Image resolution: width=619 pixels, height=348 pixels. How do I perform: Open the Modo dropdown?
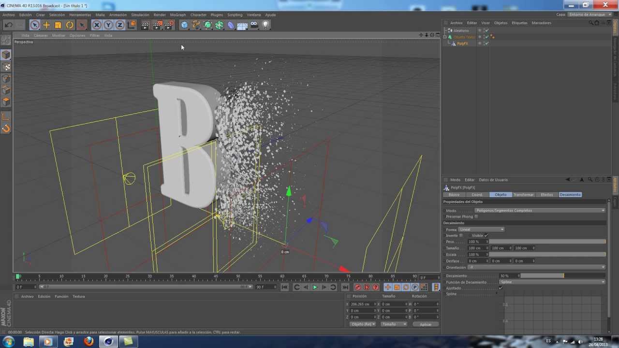[x=539, y=210]
